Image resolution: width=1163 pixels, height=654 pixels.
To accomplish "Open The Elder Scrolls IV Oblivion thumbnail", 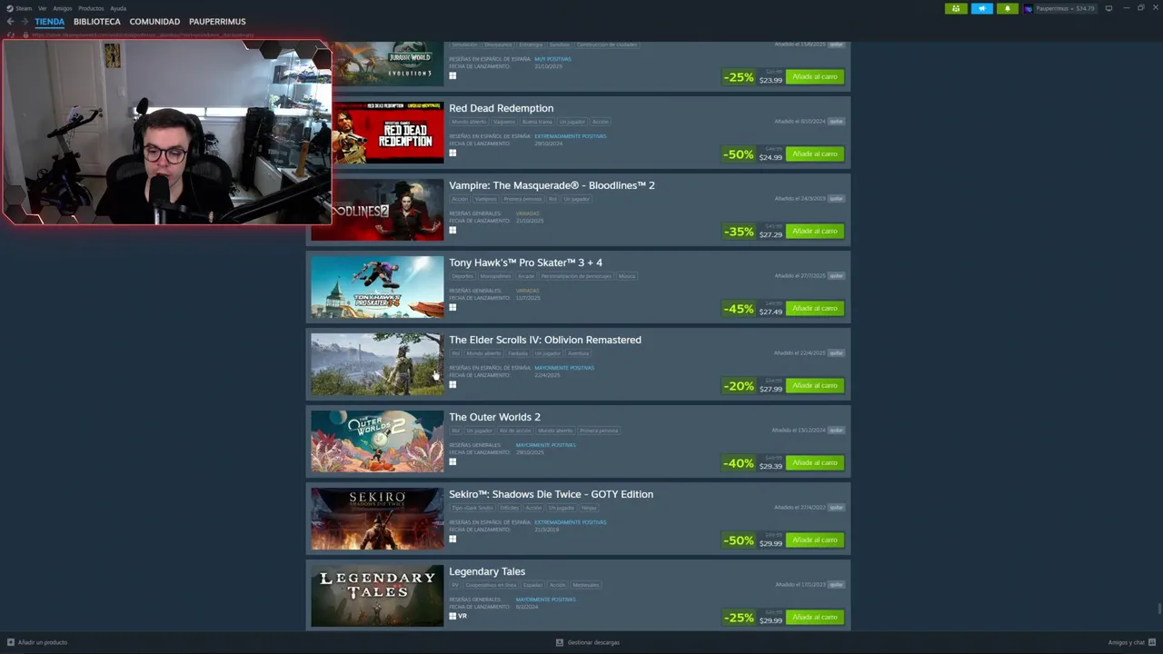I will click(x=377, y=364).
